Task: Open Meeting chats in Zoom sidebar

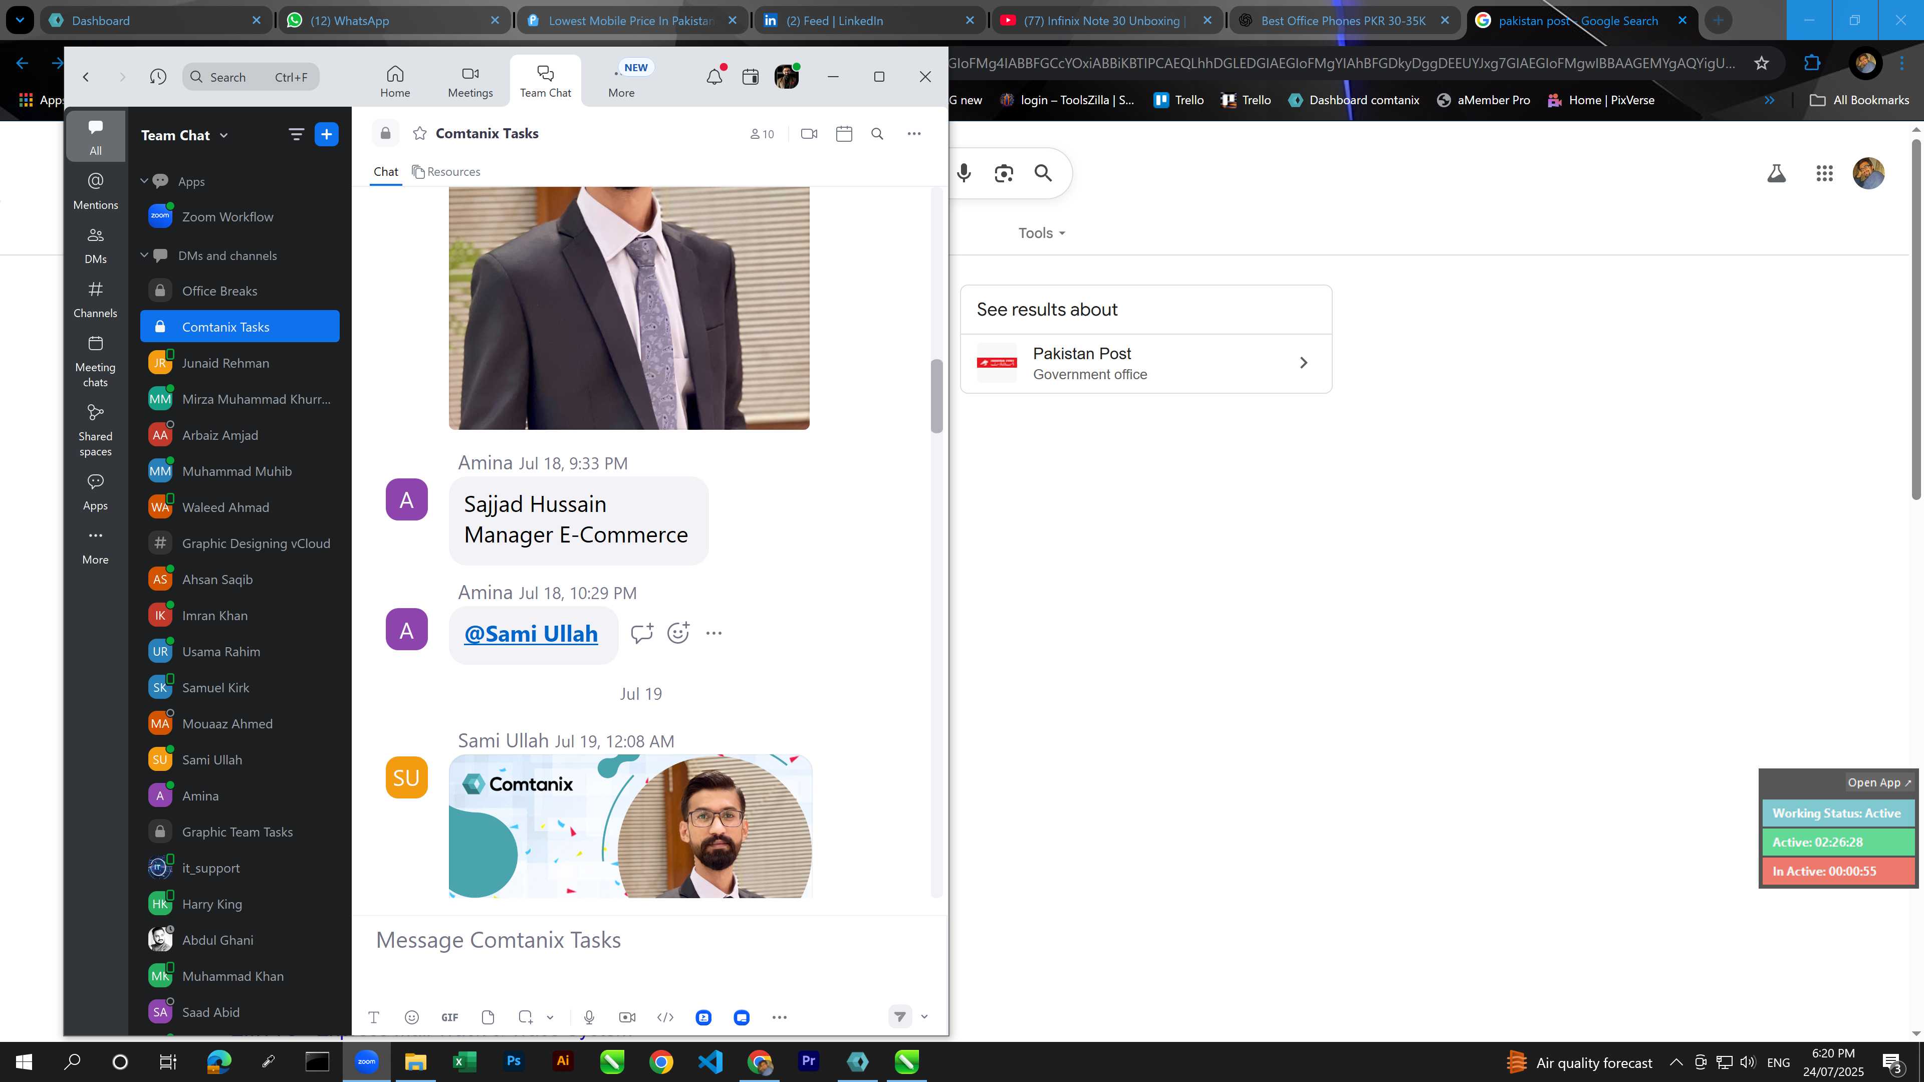Action: pyautogui.click(x=96, y=361)
